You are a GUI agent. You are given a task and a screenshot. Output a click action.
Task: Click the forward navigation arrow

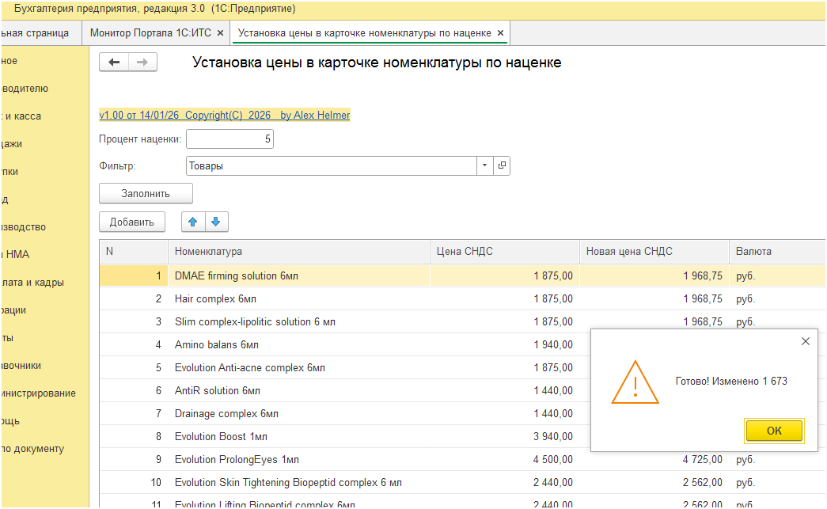(142, 63)
